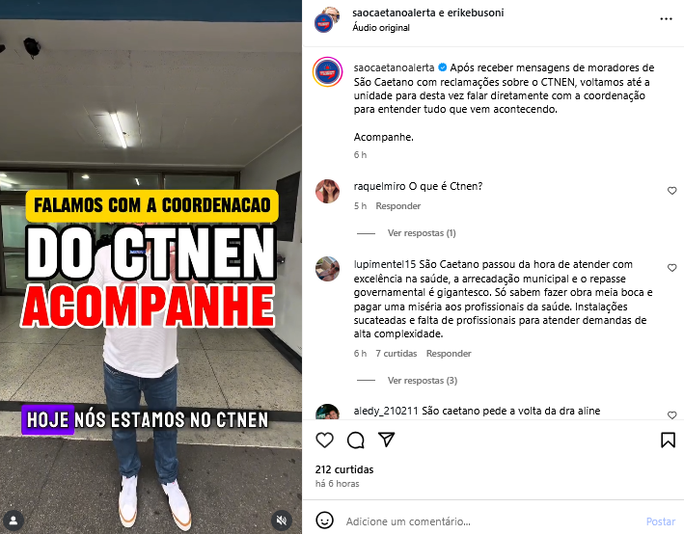Open the three-dot more options menu
Screen dimensions: 684x534
(666, 18)
